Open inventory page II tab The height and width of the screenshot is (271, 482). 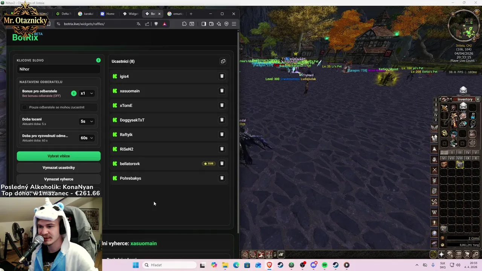coord(452,152)
